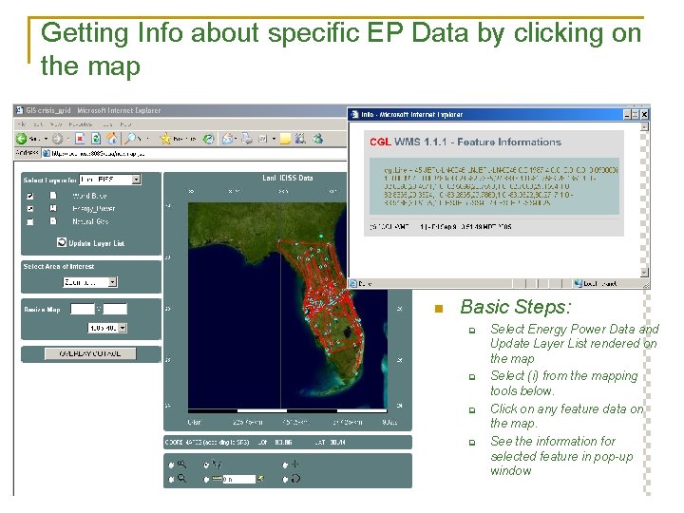Click the Resize Map width field

click(x=83, y=310)
